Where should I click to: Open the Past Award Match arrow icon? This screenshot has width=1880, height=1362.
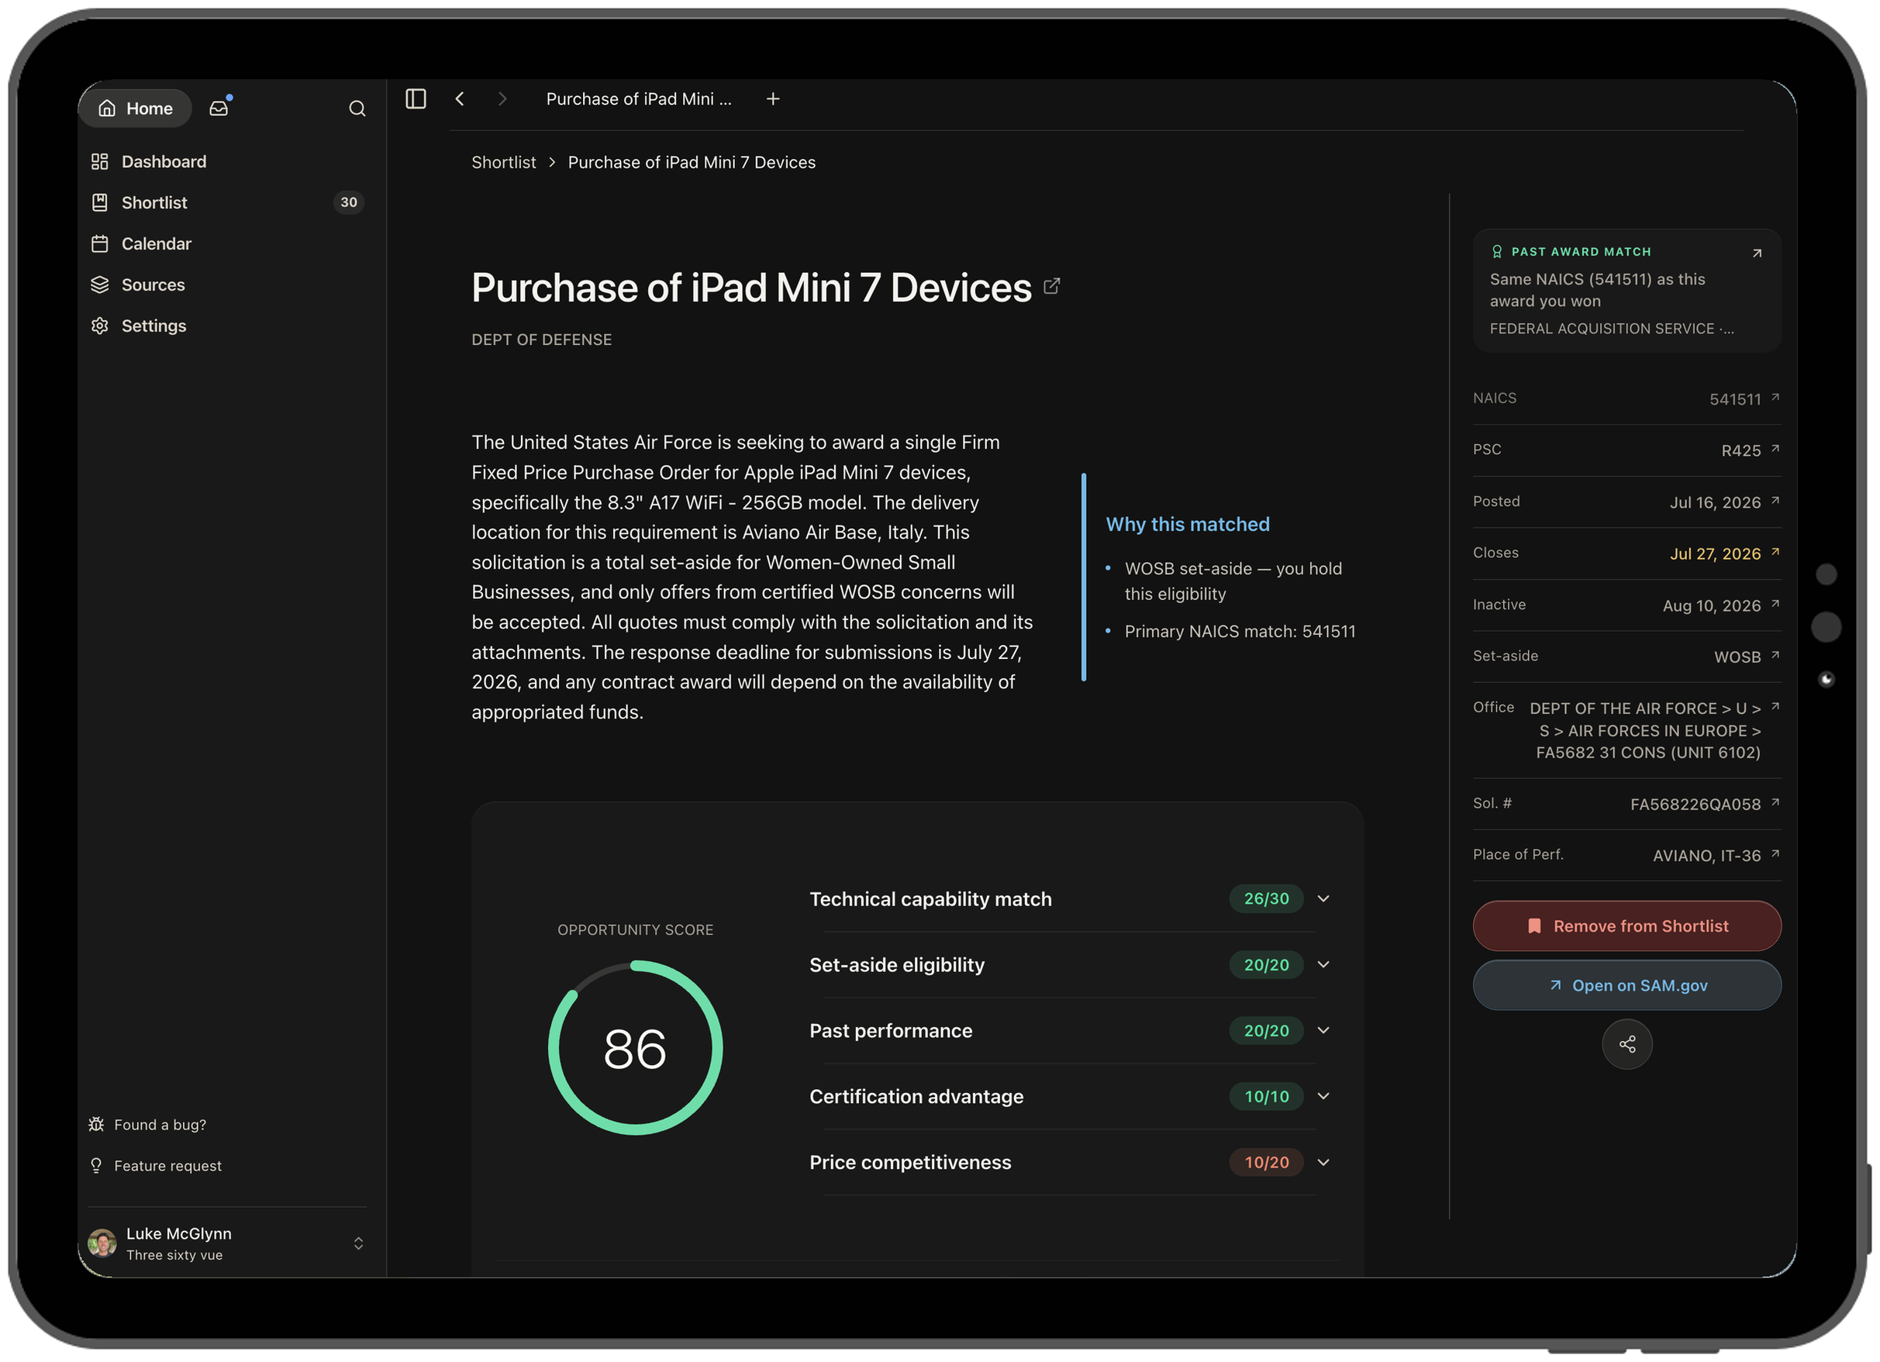(1757, 253)
